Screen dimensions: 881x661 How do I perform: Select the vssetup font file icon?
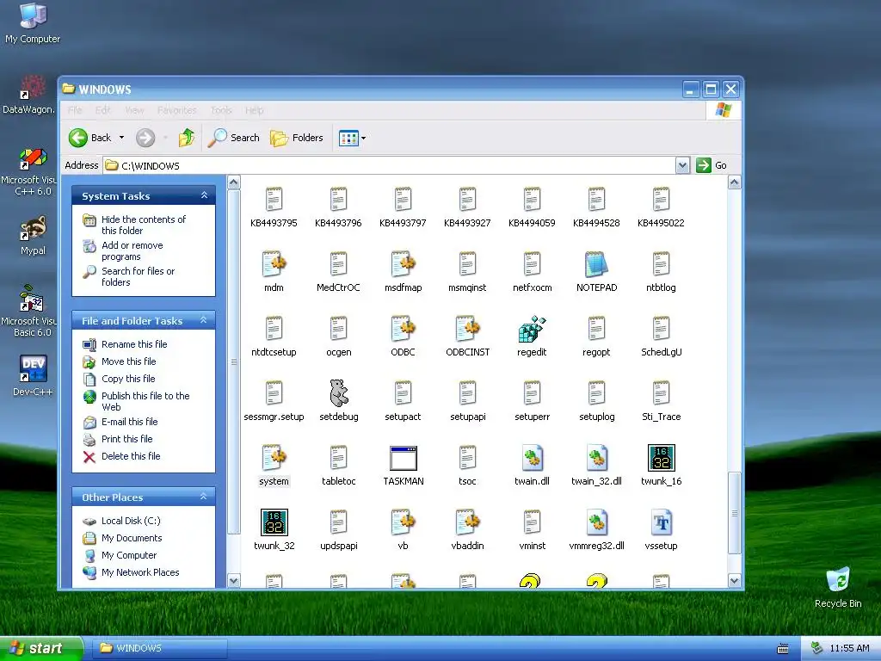point(661,523)
